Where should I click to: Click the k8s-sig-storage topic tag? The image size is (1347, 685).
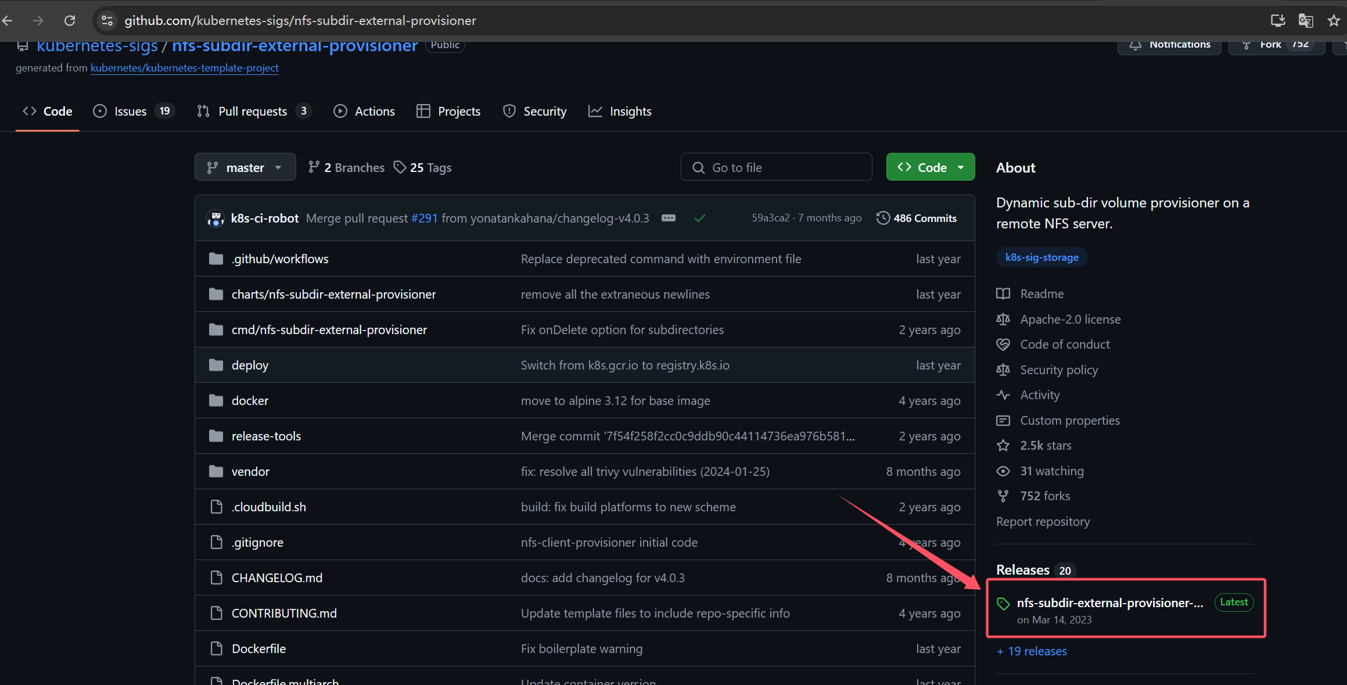tap(1041, 257)
